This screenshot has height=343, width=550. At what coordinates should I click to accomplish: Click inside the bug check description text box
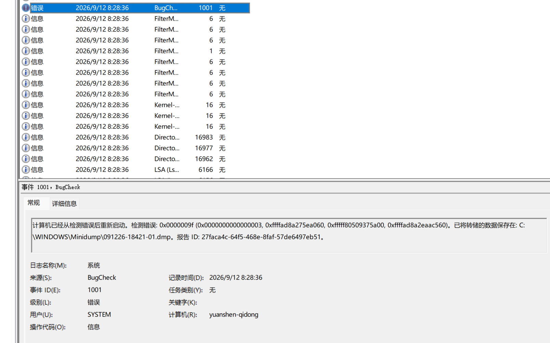[x=289, y=236]
